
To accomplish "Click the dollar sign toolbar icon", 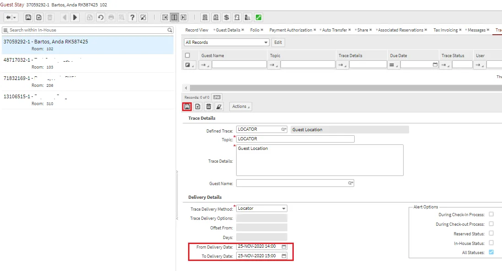I will (227, 17).
